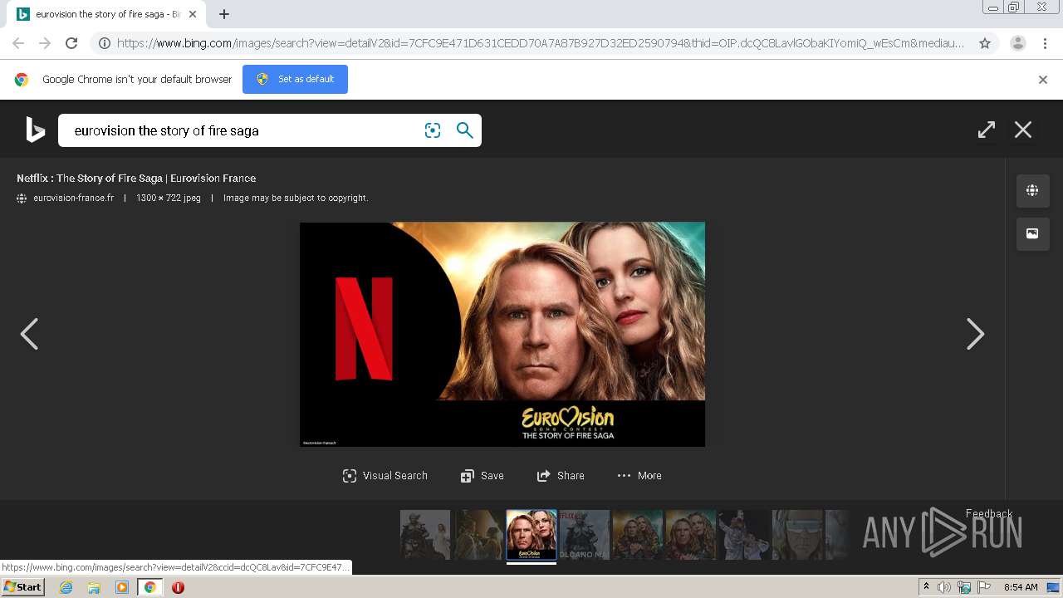Show previous image with left arrow
This screenshot has height=598, width=1063.
29,334
